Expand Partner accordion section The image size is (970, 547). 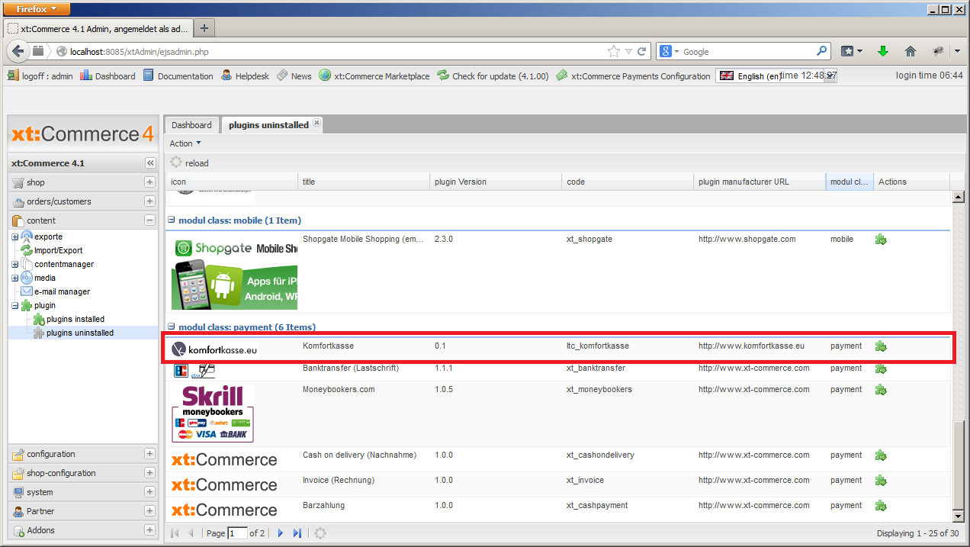(x=149, y=511)
